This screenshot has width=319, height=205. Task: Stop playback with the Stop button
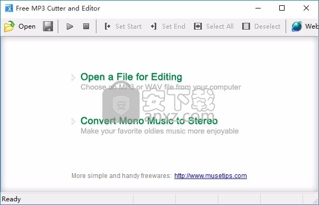pyautogui.click(x=86, y=26)
